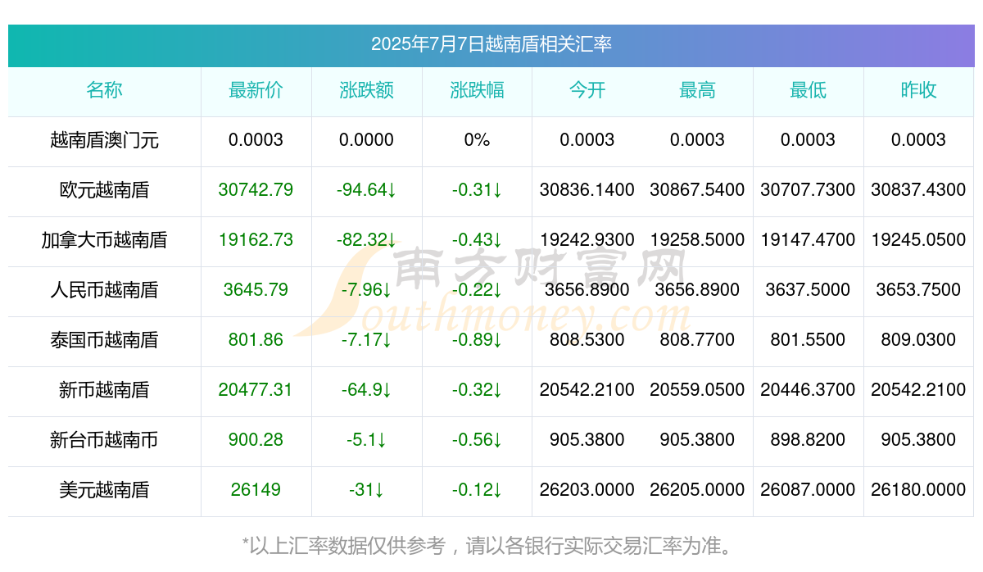Click opening value 26203.0000
Screen dimensions: 983x572
click(587, 490)
